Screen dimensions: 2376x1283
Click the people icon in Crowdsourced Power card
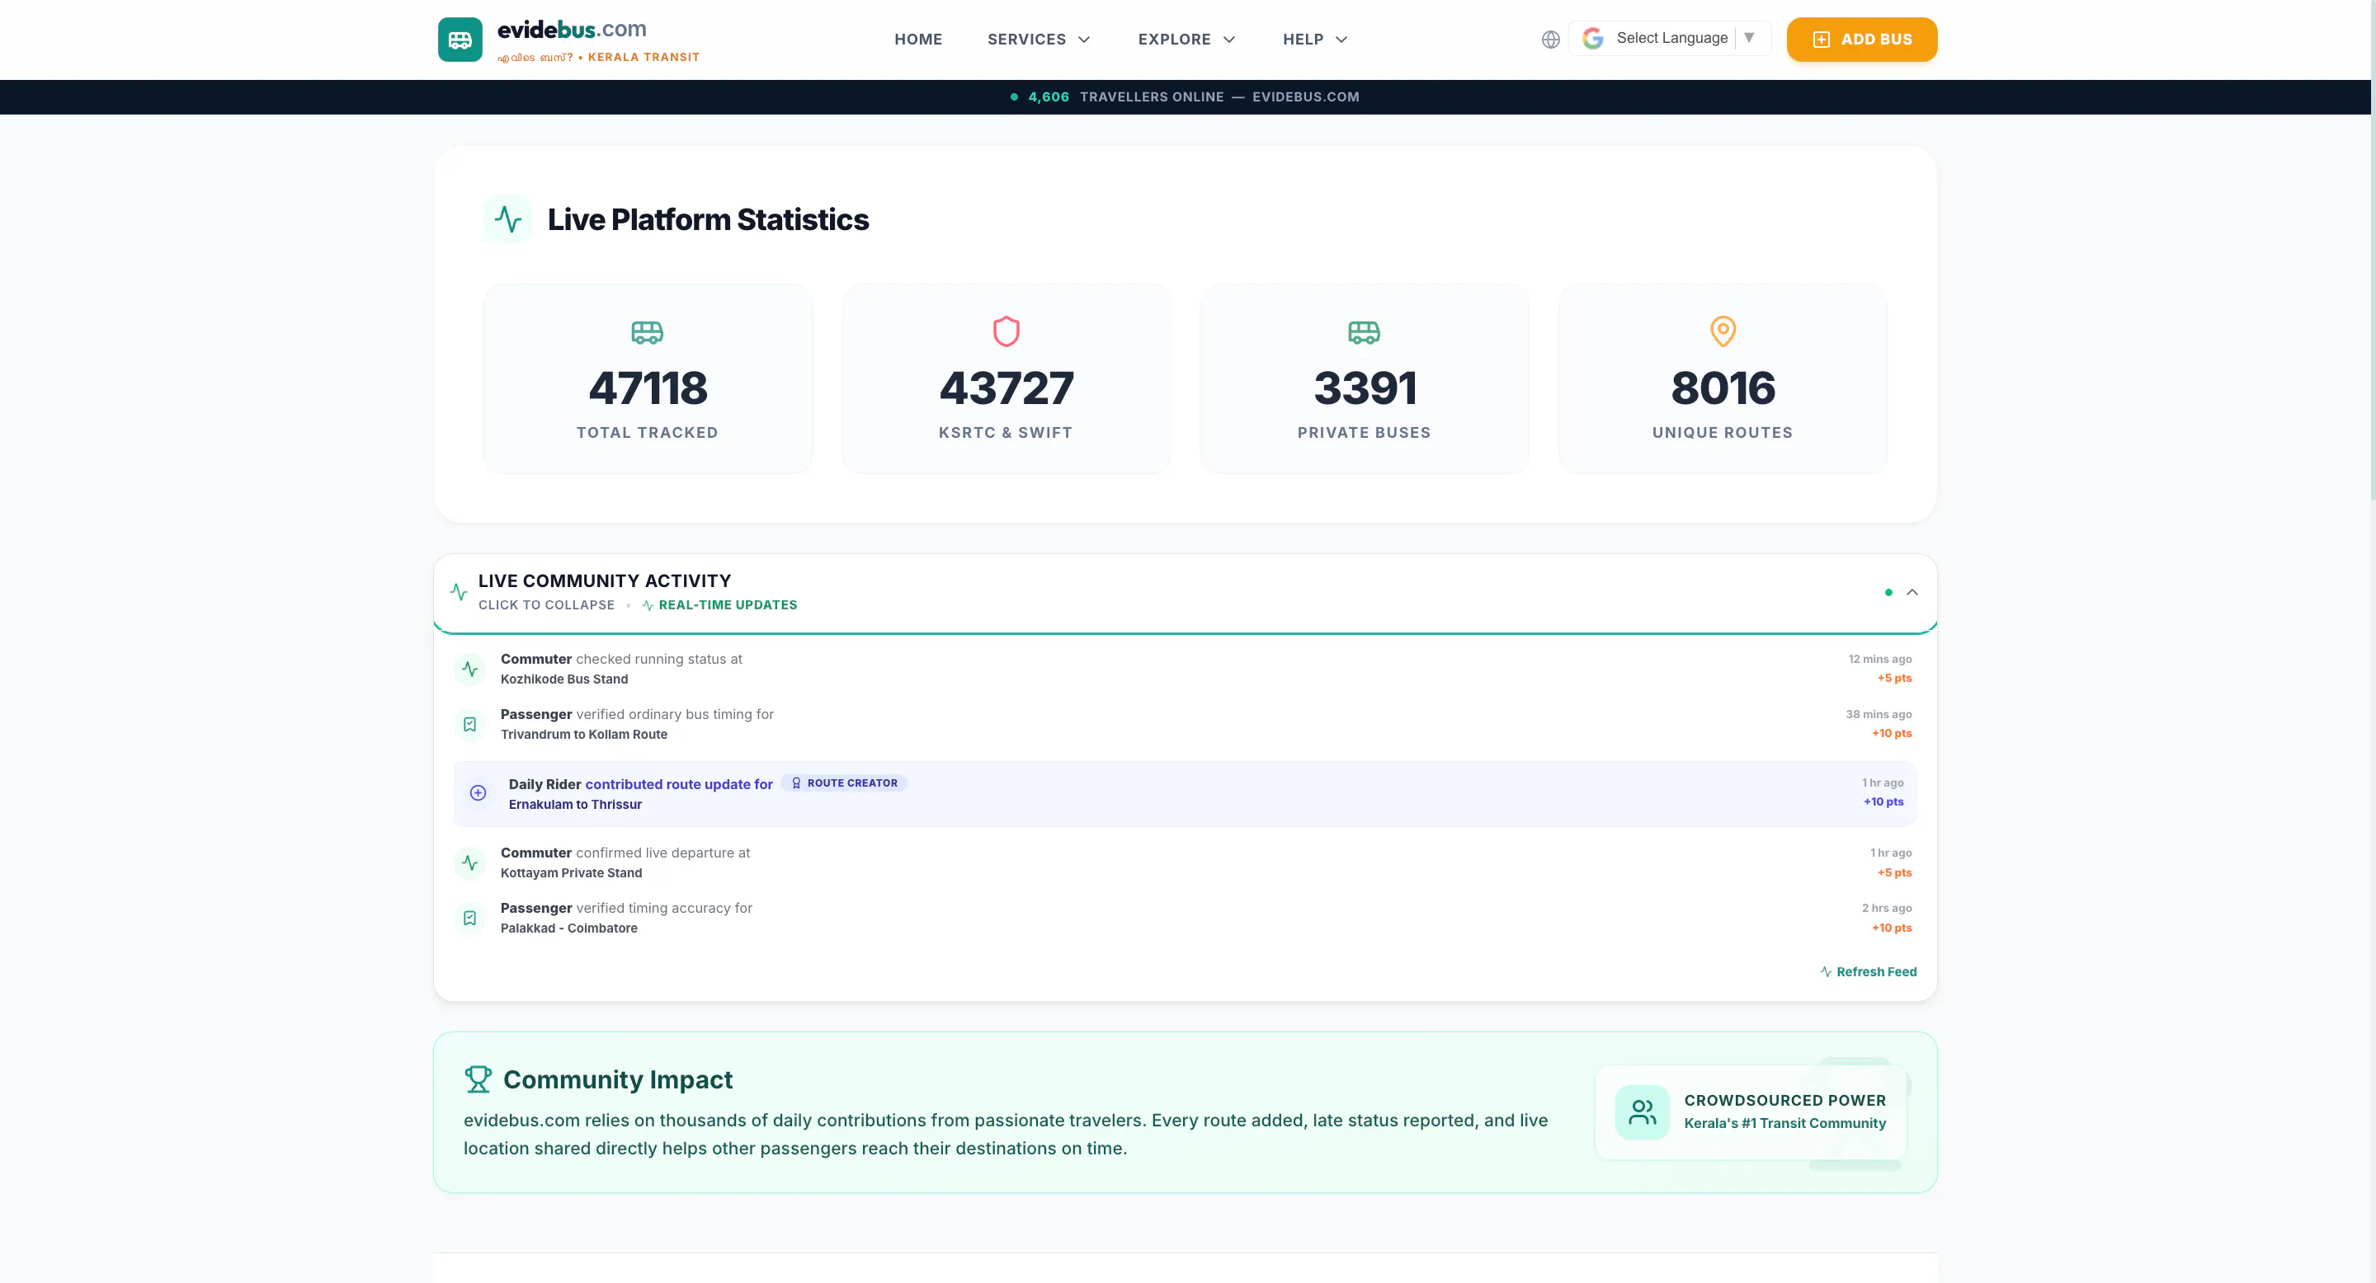(x=1642, y=1112)
